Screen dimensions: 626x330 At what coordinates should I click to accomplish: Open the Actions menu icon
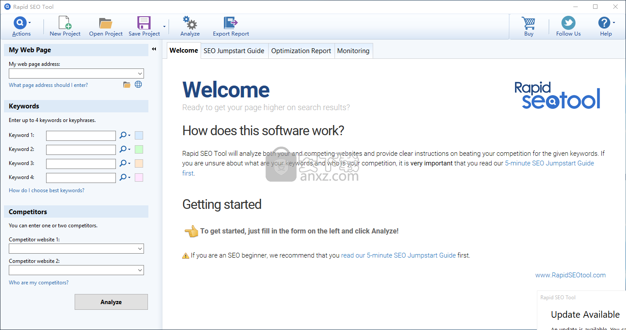coord(20,22)
